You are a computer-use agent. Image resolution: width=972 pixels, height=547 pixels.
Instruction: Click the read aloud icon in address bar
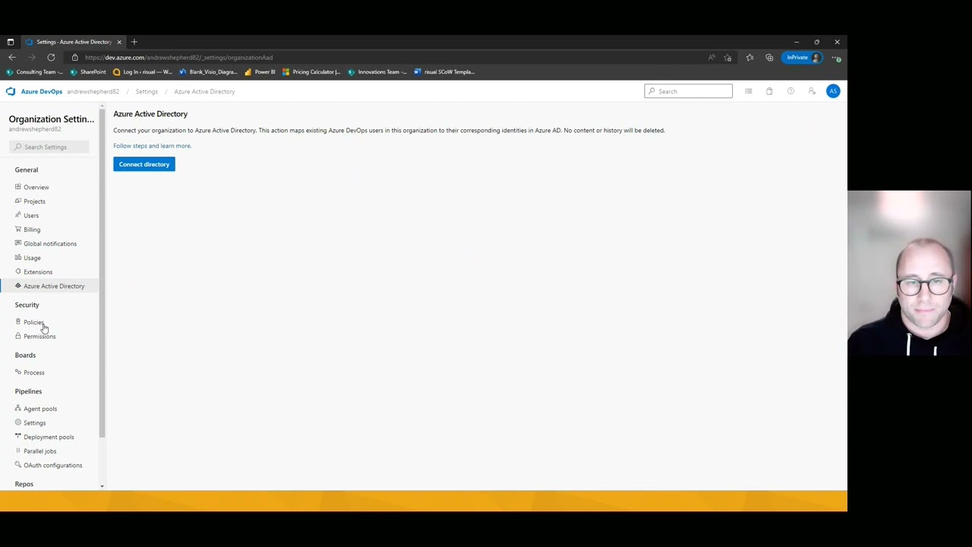[712, 58]
